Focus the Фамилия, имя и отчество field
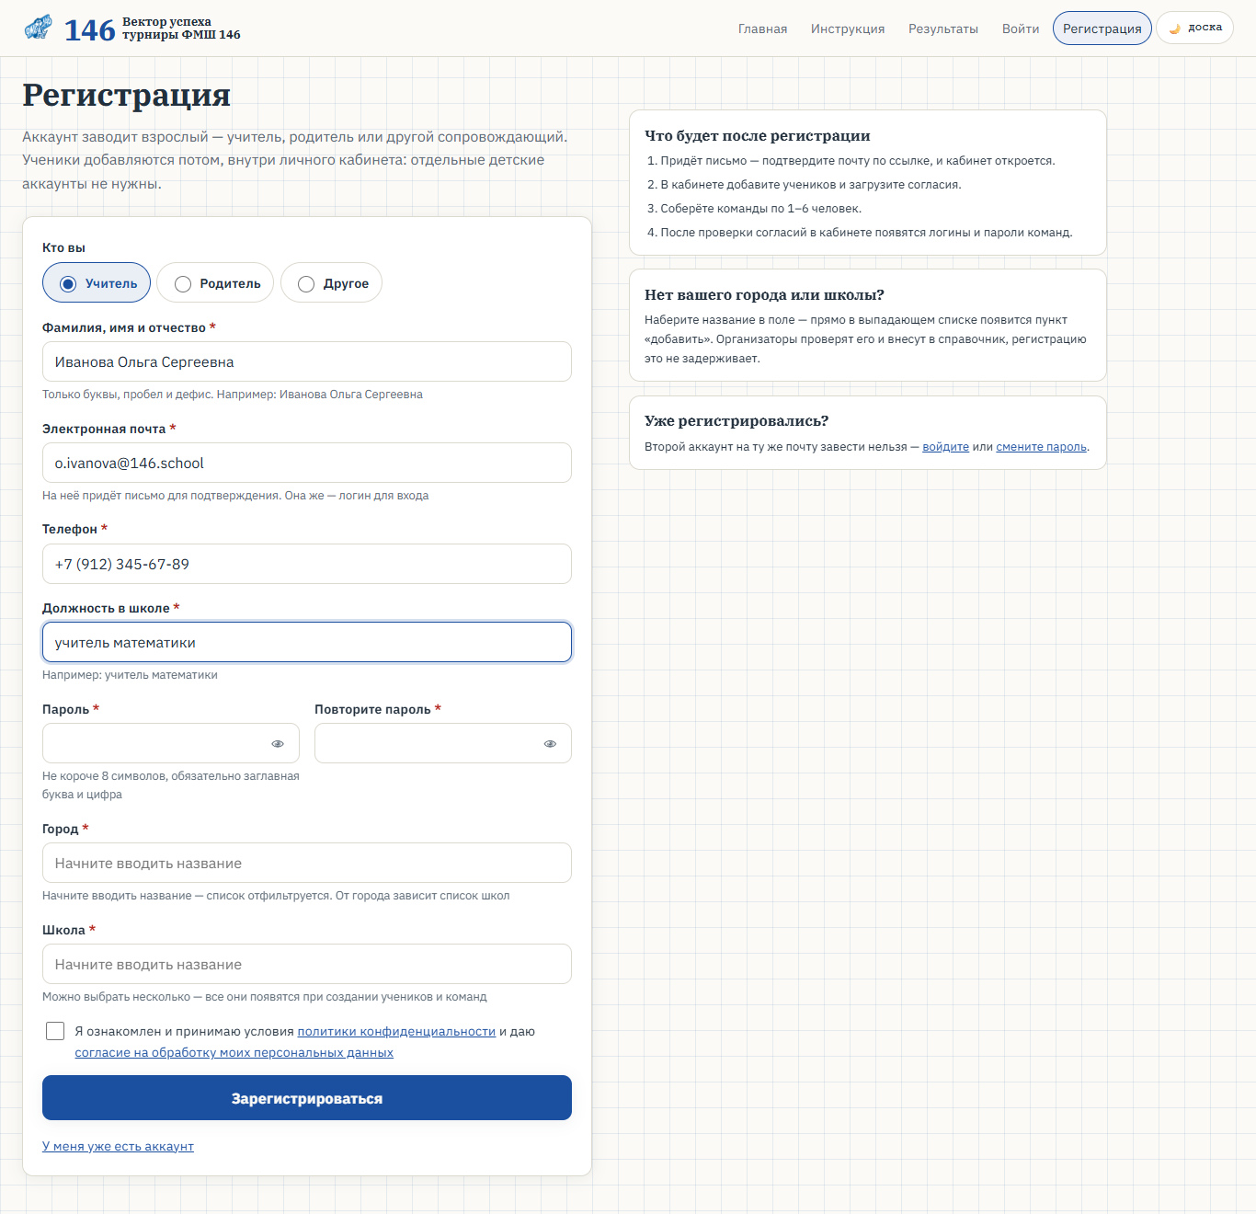 307,361
